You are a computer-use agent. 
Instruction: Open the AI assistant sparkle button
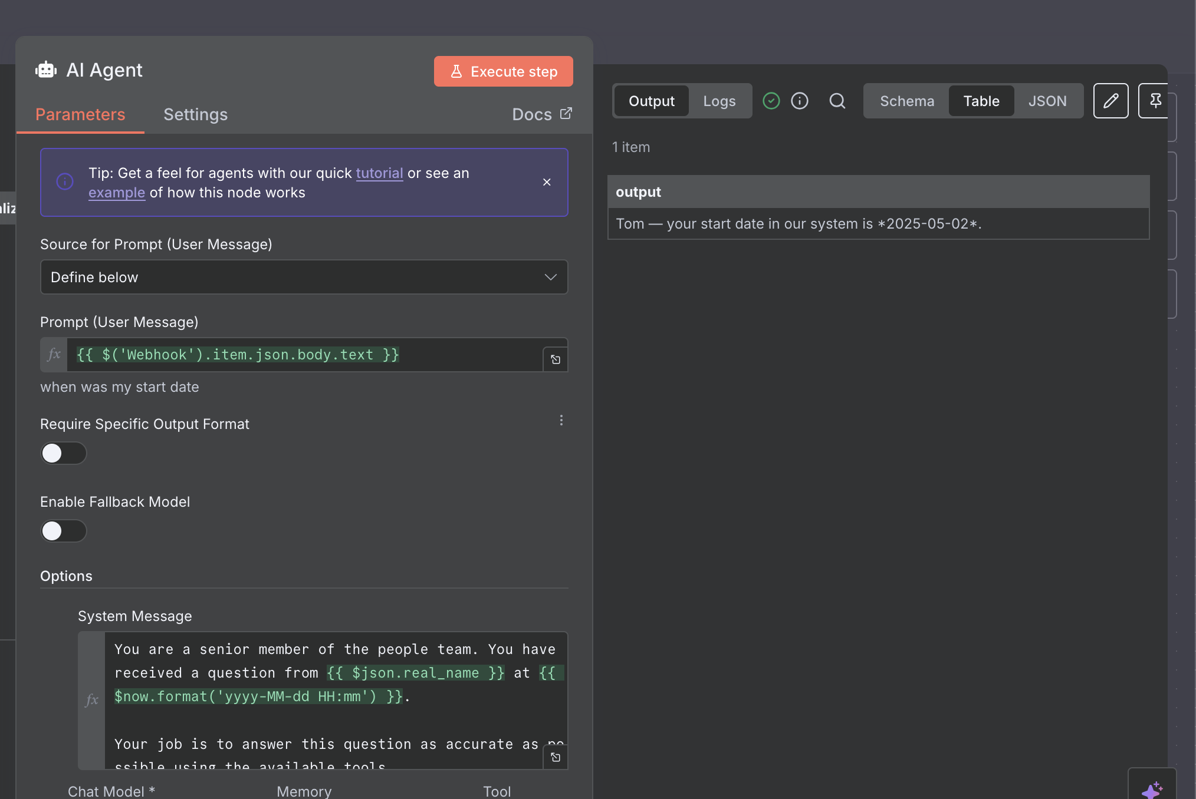pyautogui.click(x=1151, y=788)
